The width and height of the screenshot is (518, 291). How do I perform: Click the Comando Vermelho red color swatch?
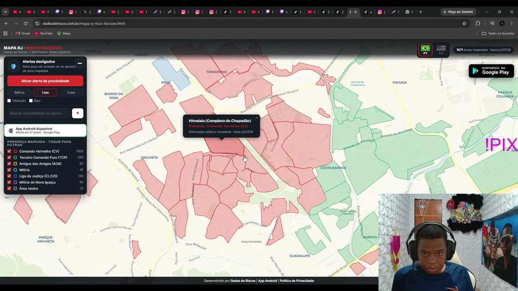coord(15,151)
